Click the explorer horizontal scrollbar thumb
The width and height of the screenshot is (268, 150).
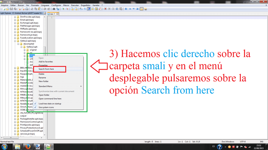(x=11, y=138)
